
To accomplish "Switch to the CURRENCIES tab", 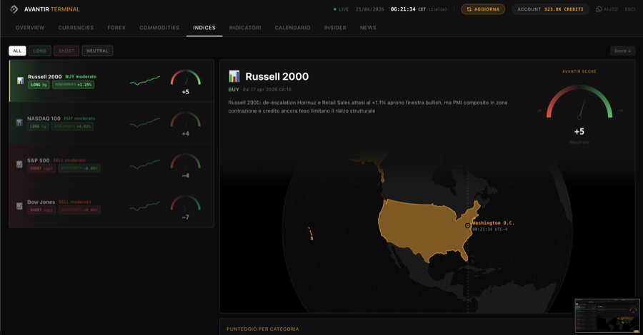I will [x=76, y=27].
